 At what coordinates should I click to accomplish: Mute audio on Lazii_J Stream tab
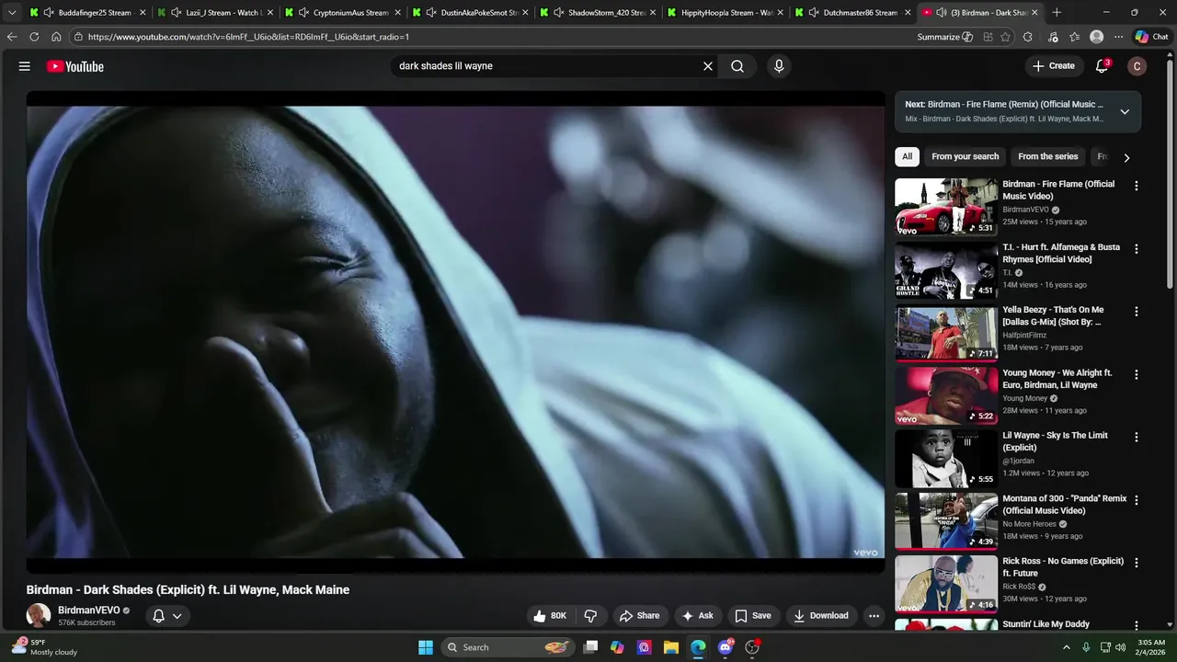click(x=176, y=13)
